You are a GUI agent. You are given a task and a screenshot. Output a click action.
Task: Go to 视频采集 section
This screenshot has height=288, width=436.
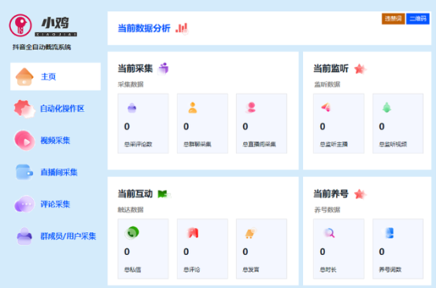coord(55,140)
